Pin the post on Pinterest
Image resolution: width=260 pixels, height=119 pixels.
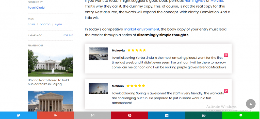pyautogui.click(x=130, y=115)
